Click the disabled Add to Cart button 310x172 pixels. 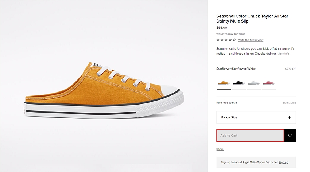click(x=250, y=136)
